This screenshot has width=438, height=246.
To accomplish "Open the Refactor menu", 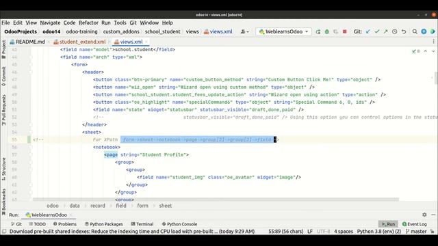I will pos(88,23).
